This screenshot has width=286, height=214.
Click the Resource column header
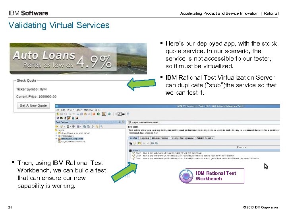[242, 147]
